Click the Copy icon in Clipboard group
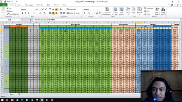The image size is (182, 102). pos(8,11)
